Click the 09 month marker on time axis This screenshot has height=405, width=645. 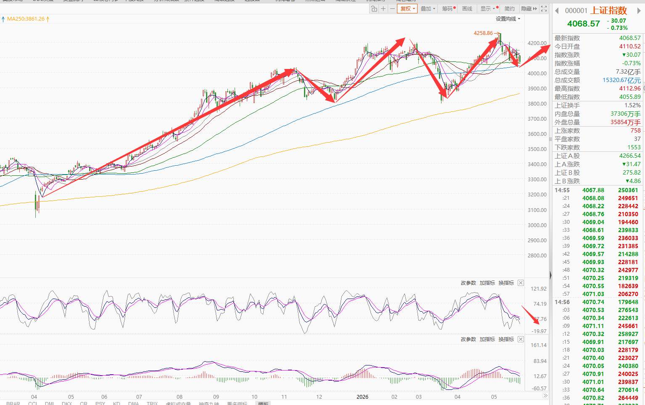[216, 397]
